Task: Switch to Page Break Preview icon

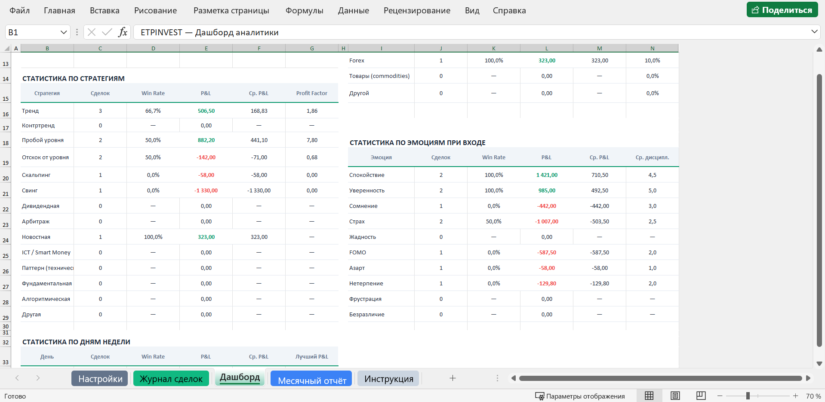Action: (x=701, y=396)
